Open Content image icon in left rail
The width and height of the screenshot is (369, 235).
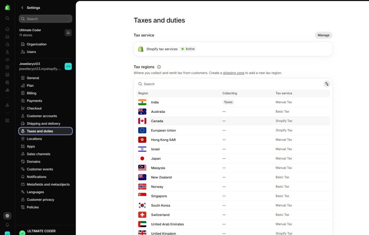tap(7, 75)
